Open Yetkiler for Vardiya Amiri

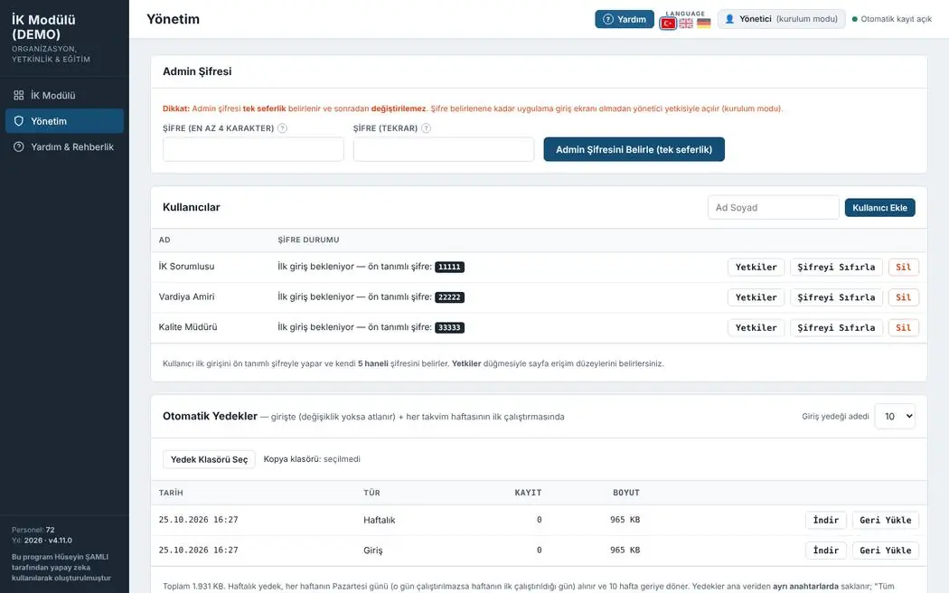756,297
